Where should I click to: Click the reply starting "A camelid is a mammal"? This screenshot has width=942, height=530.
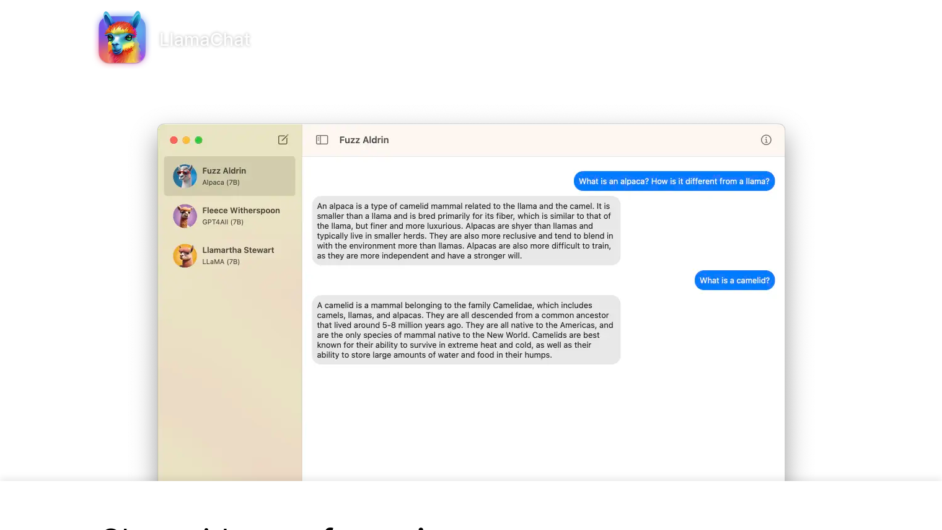coord(466,330)
